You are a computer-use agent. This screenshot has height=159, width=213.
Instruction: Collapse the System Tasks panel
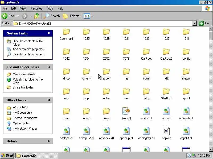tap(49, 33)
